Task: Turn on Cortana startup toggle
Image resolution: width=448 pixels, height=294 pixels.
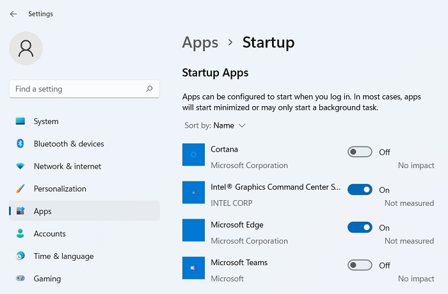Action: point(360,152)
